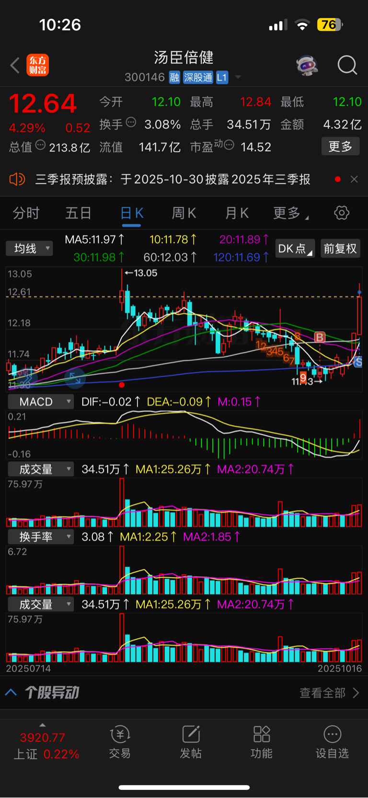The image size is (368, 798).
Task: Tap the MA5:11.97 value
Action: click(94, 239)
